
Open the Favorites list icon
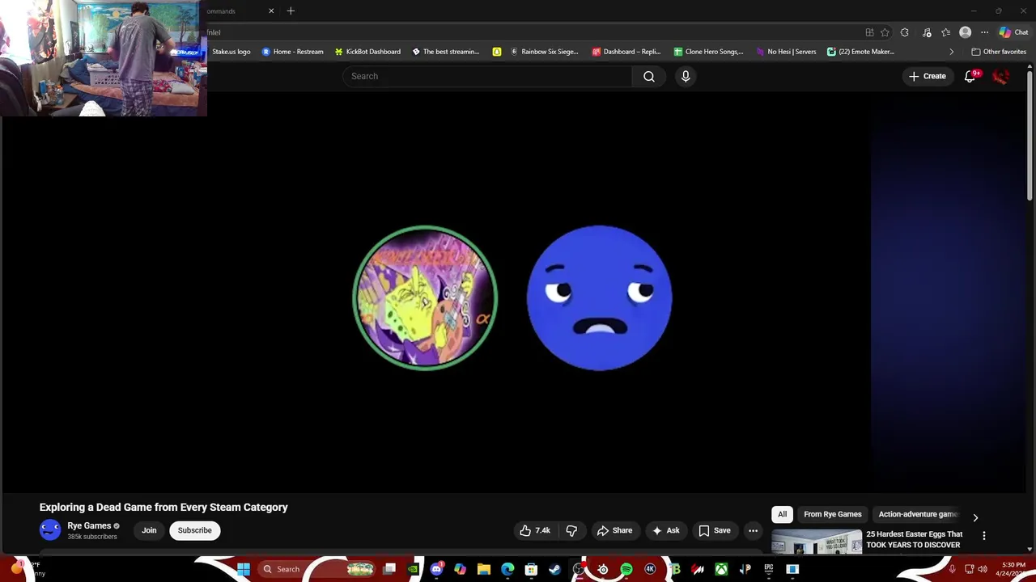click(945, 32)
